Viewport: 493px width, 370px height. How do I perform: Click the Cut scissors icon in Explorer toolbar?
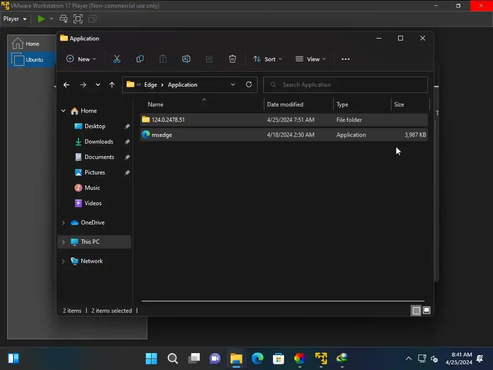[x=117, y=59]
